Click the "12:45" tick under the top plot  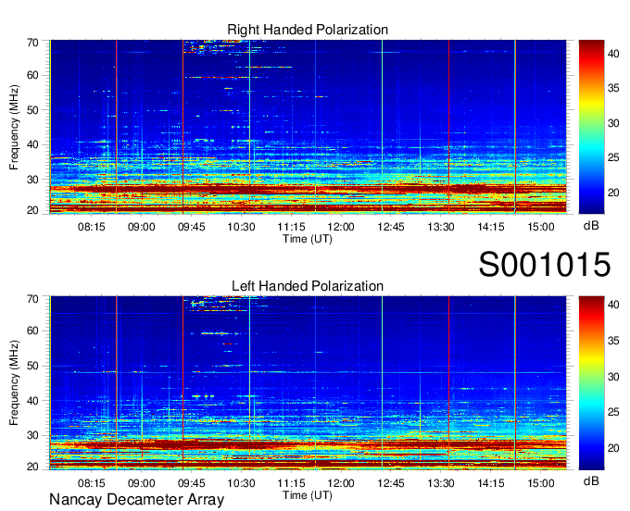[x=391, y=227]
